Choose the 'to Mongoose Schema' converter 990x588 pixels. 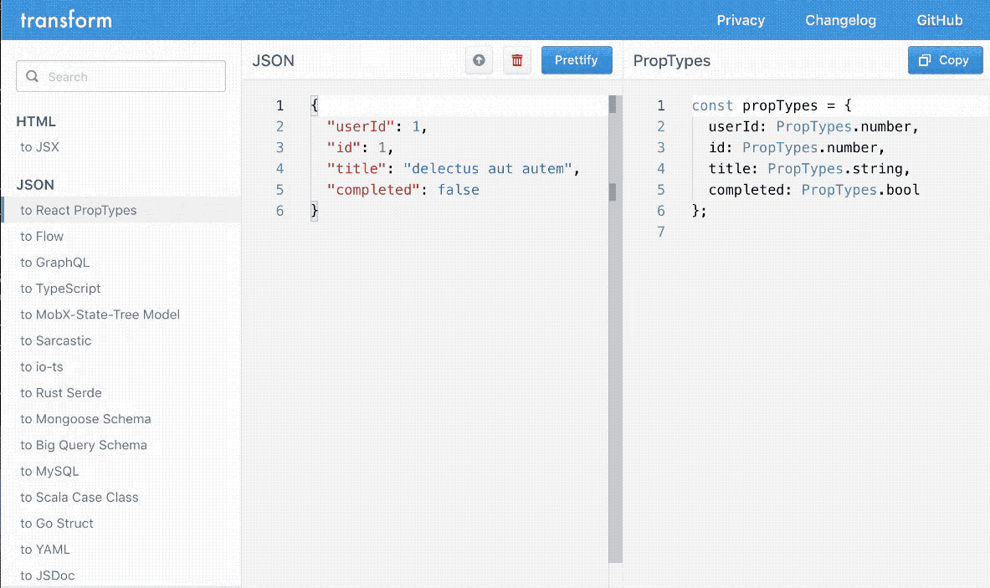coord(85,418)
